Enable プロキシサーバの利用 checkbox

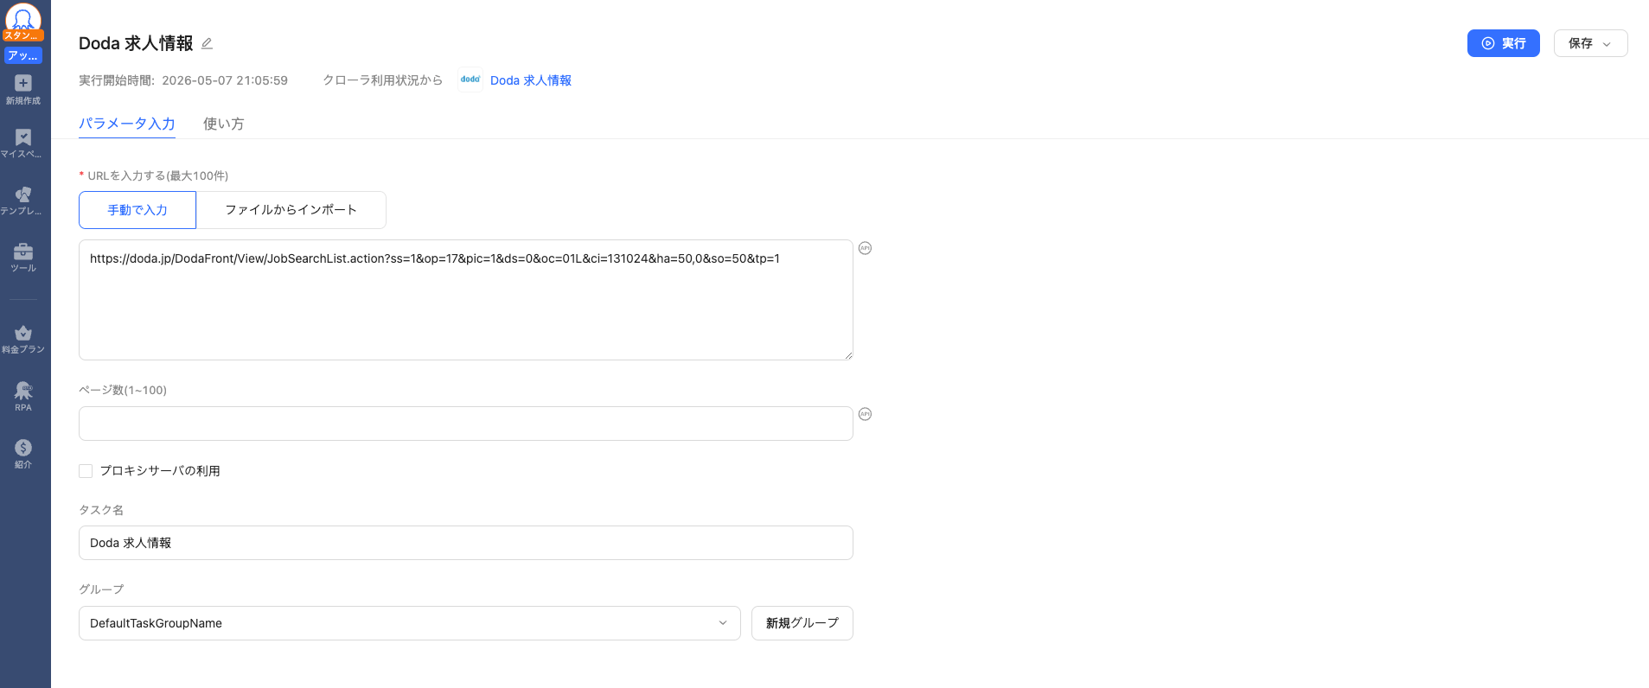[86, 471]
